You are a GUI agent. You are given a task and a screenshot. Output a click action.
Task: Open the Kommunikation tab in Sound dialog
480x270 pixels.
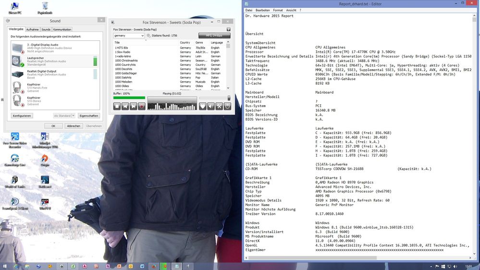pos(62,29)
